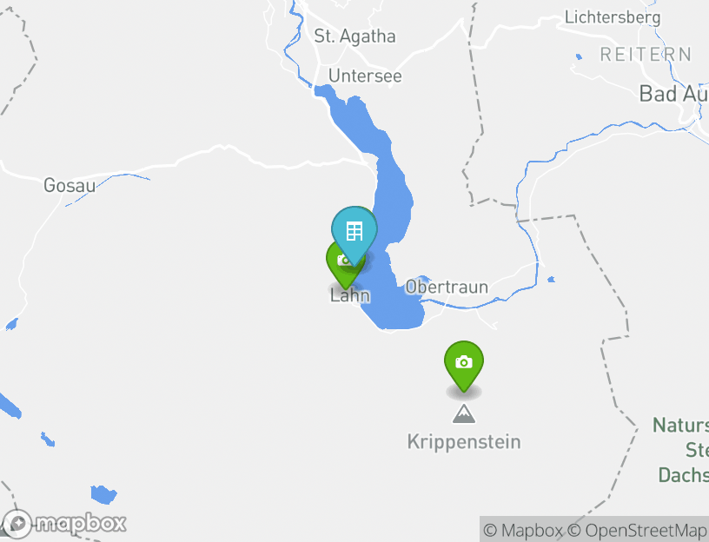Select the Lahn village label
Viewport: 709px width, 542px height.
[x=349, y=295]
